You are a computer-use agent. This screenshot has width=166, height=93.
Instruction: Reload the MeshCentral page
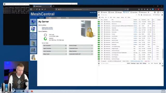[37, 9]
